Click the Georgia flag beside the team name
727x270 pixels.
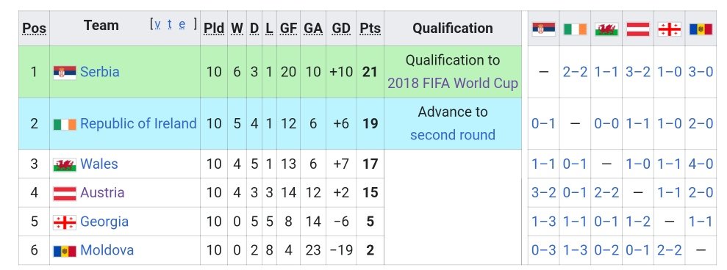65,222
